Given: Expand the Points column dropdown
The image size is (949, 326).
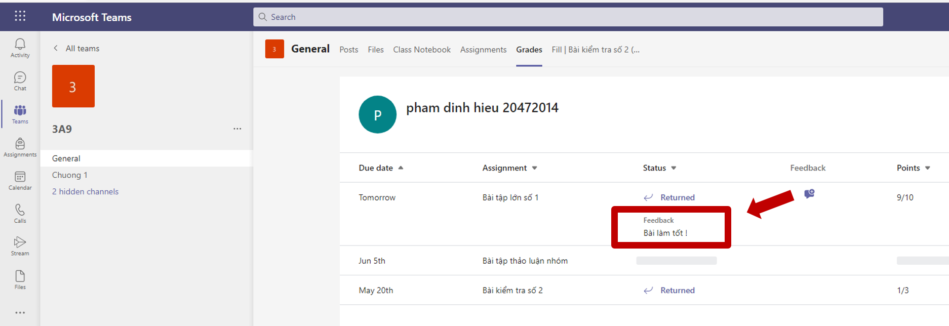Looking at the screenshot, I should coord(927,168).
